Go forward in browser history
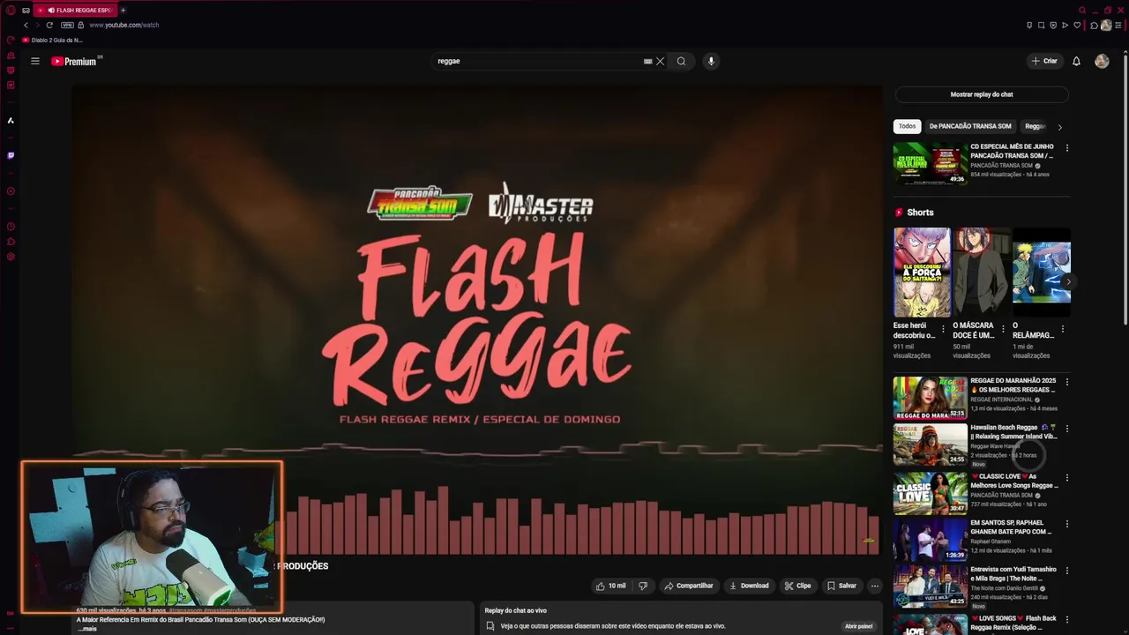The width and height of the screenshot is (1129, 635). point(37,25)
